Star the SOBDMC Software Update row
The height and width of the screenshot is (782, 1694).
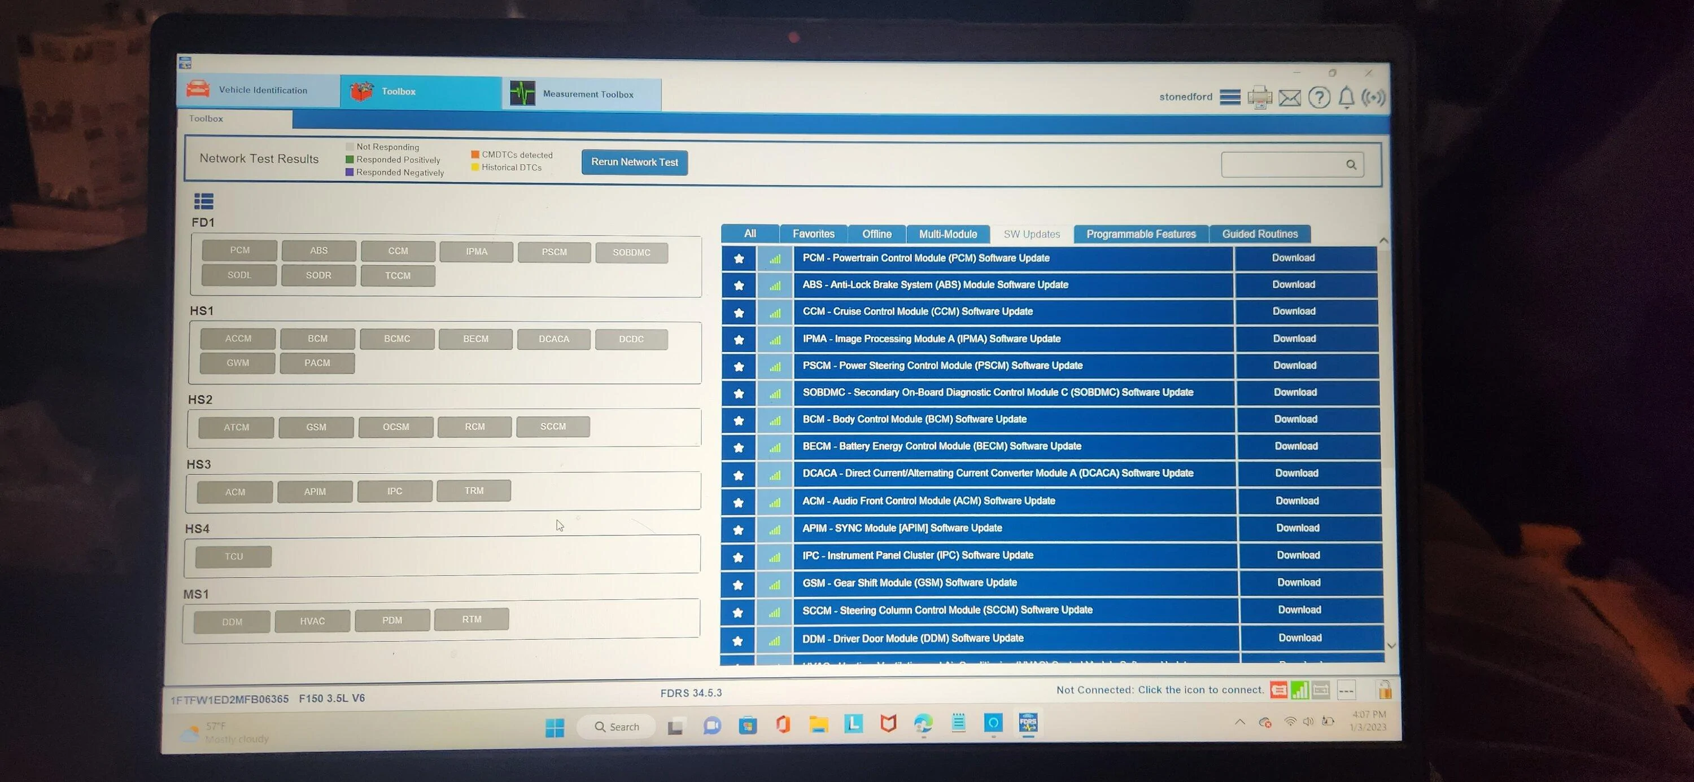(x=739, y=394)
